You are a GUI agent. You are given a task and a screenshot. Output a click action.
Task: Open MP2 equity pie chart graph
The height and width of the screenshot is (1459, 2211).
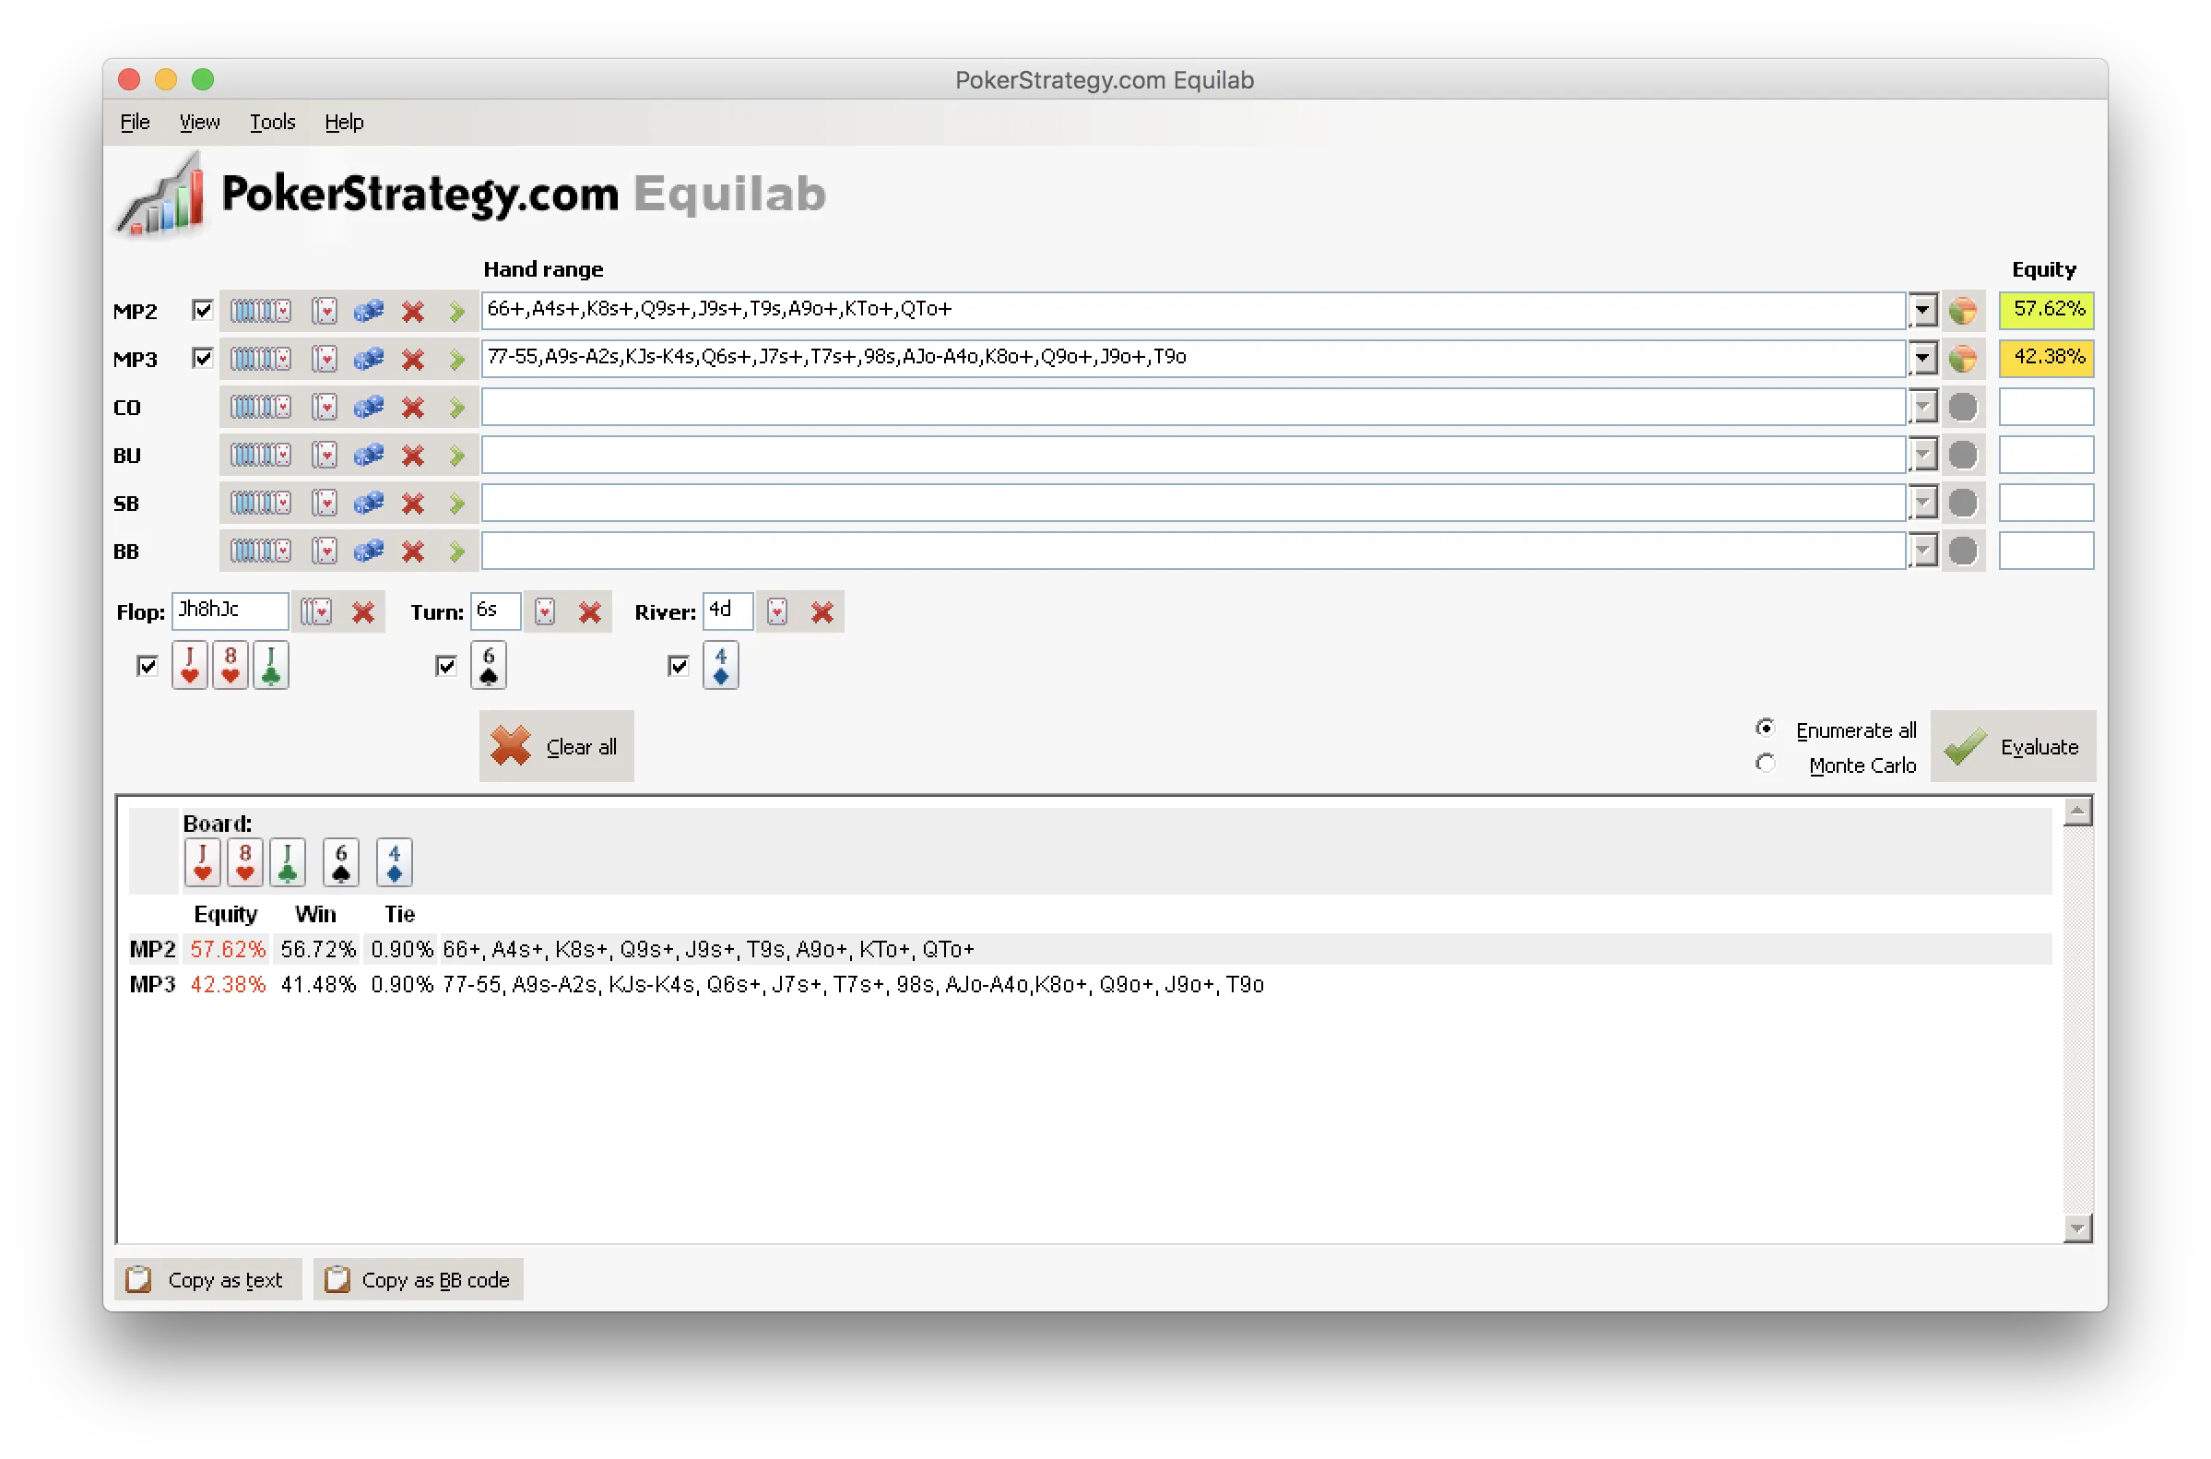click(x=1965, y=310)
